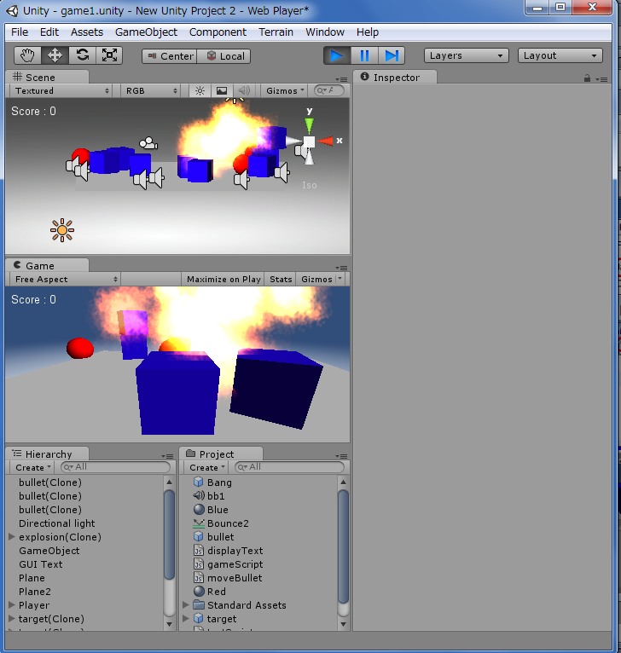The width and height of the screenshot is (621, 653).
Task: Open Scene view Gizmos dropdown
Action: tap(285, 90)
